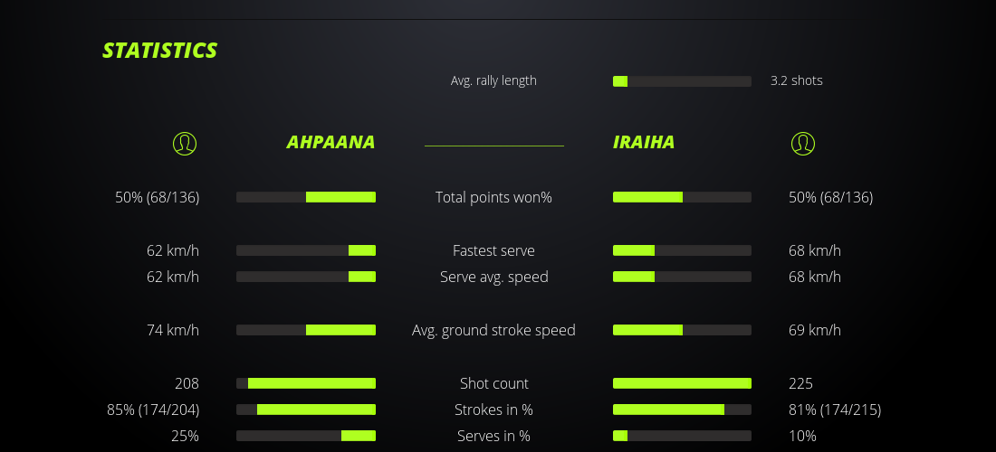Click the STATISTICS heading
Screen dimensions: 996x452
(160, 51)
